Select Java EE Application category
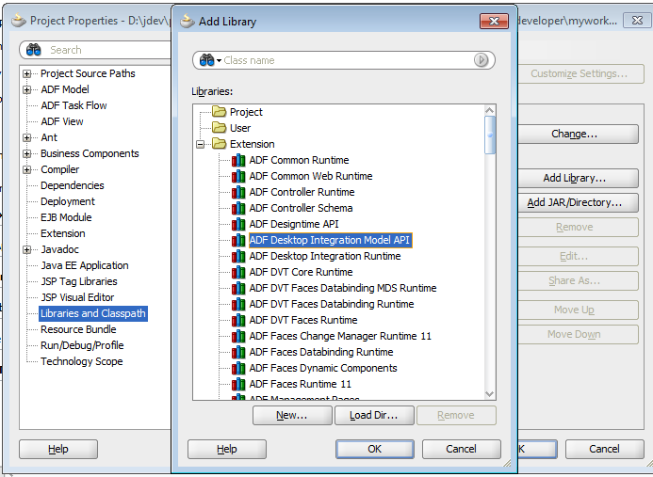The height and width of the screenshot is (477, 653). coord(85,265)
